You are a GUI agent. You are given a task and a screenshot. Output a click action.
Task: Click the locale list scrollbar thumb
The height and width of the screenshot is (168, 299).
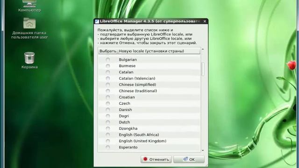[x=203, y=69]
